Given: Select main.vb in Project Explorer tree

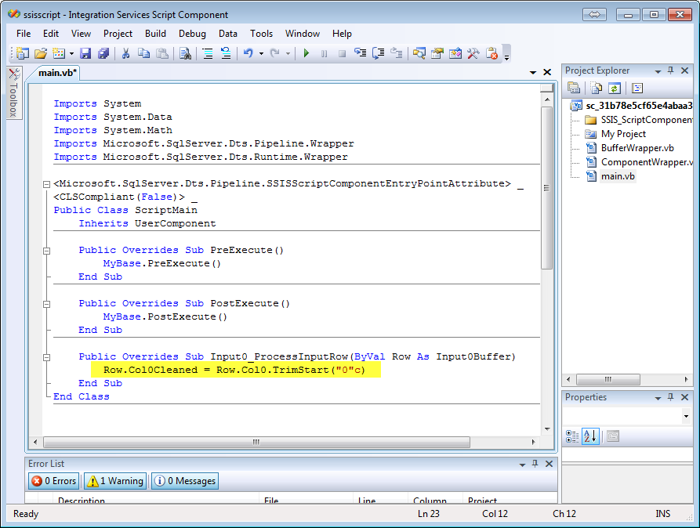Looking at the screenshot, I should coord(618,175).
